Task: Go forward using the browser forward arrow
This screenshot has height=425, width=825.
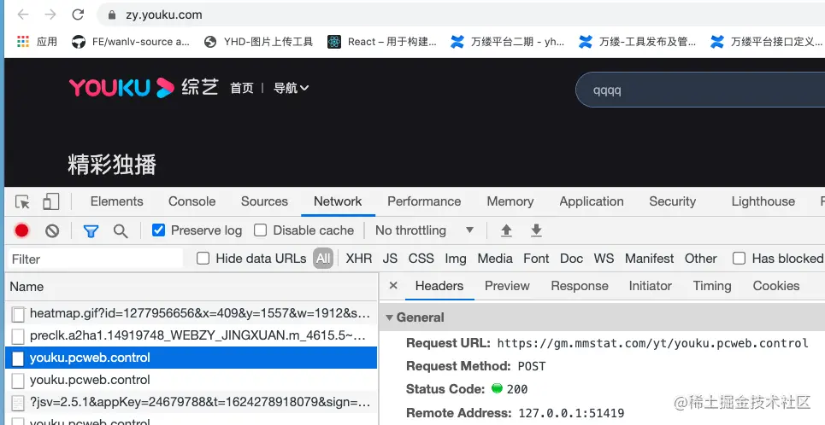Action: [x=50, y=15]
